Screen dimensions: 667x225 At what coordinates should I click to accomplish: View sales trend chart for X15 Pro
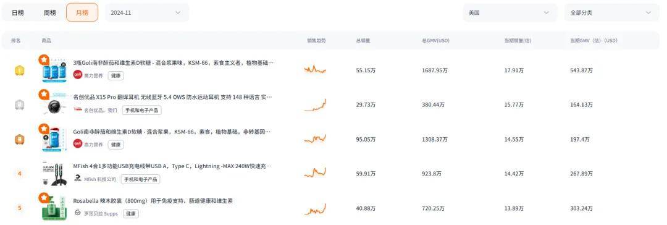(315, 105)
